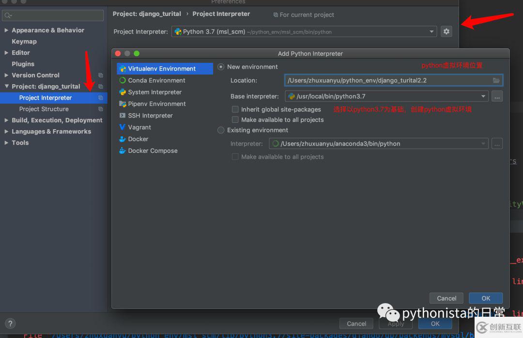The width and height of the screenshot is (523, 338).
Task: Click Project: django_turital breadcrumb
Action: [x=147, y=14]
